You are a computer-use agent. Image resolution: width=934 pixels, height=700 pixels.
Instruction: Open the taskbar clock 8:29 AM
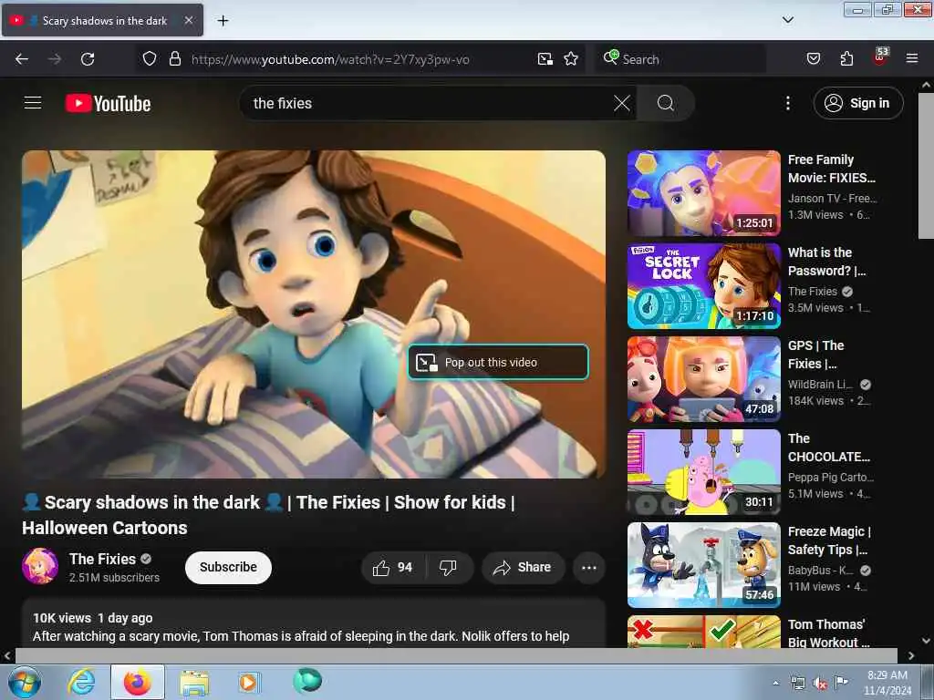tap(887, 683)
